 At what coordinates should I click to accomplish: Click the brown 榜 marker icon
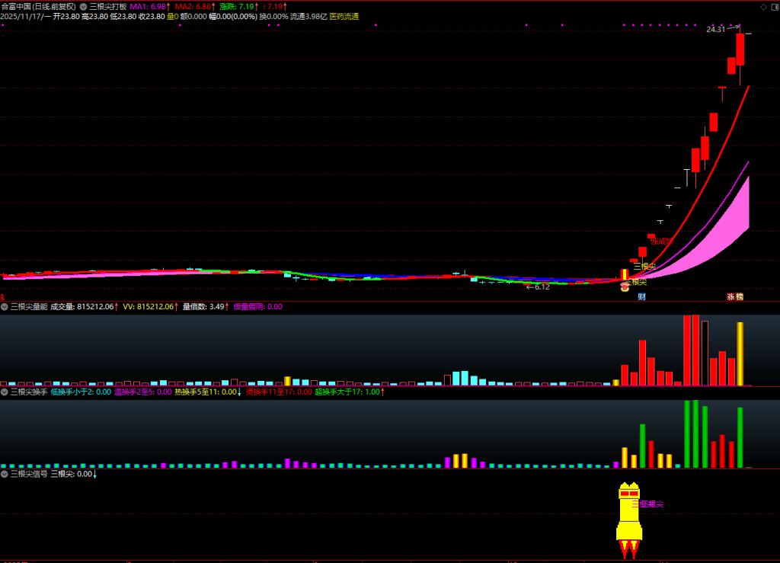click(x=739, y=296)
